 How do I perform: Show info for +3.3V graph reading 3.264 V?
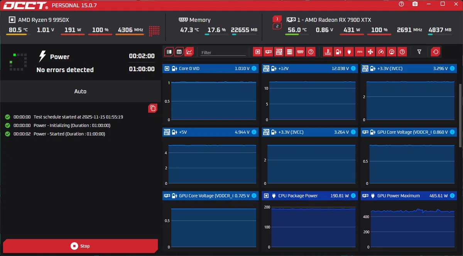click(353, 132)
